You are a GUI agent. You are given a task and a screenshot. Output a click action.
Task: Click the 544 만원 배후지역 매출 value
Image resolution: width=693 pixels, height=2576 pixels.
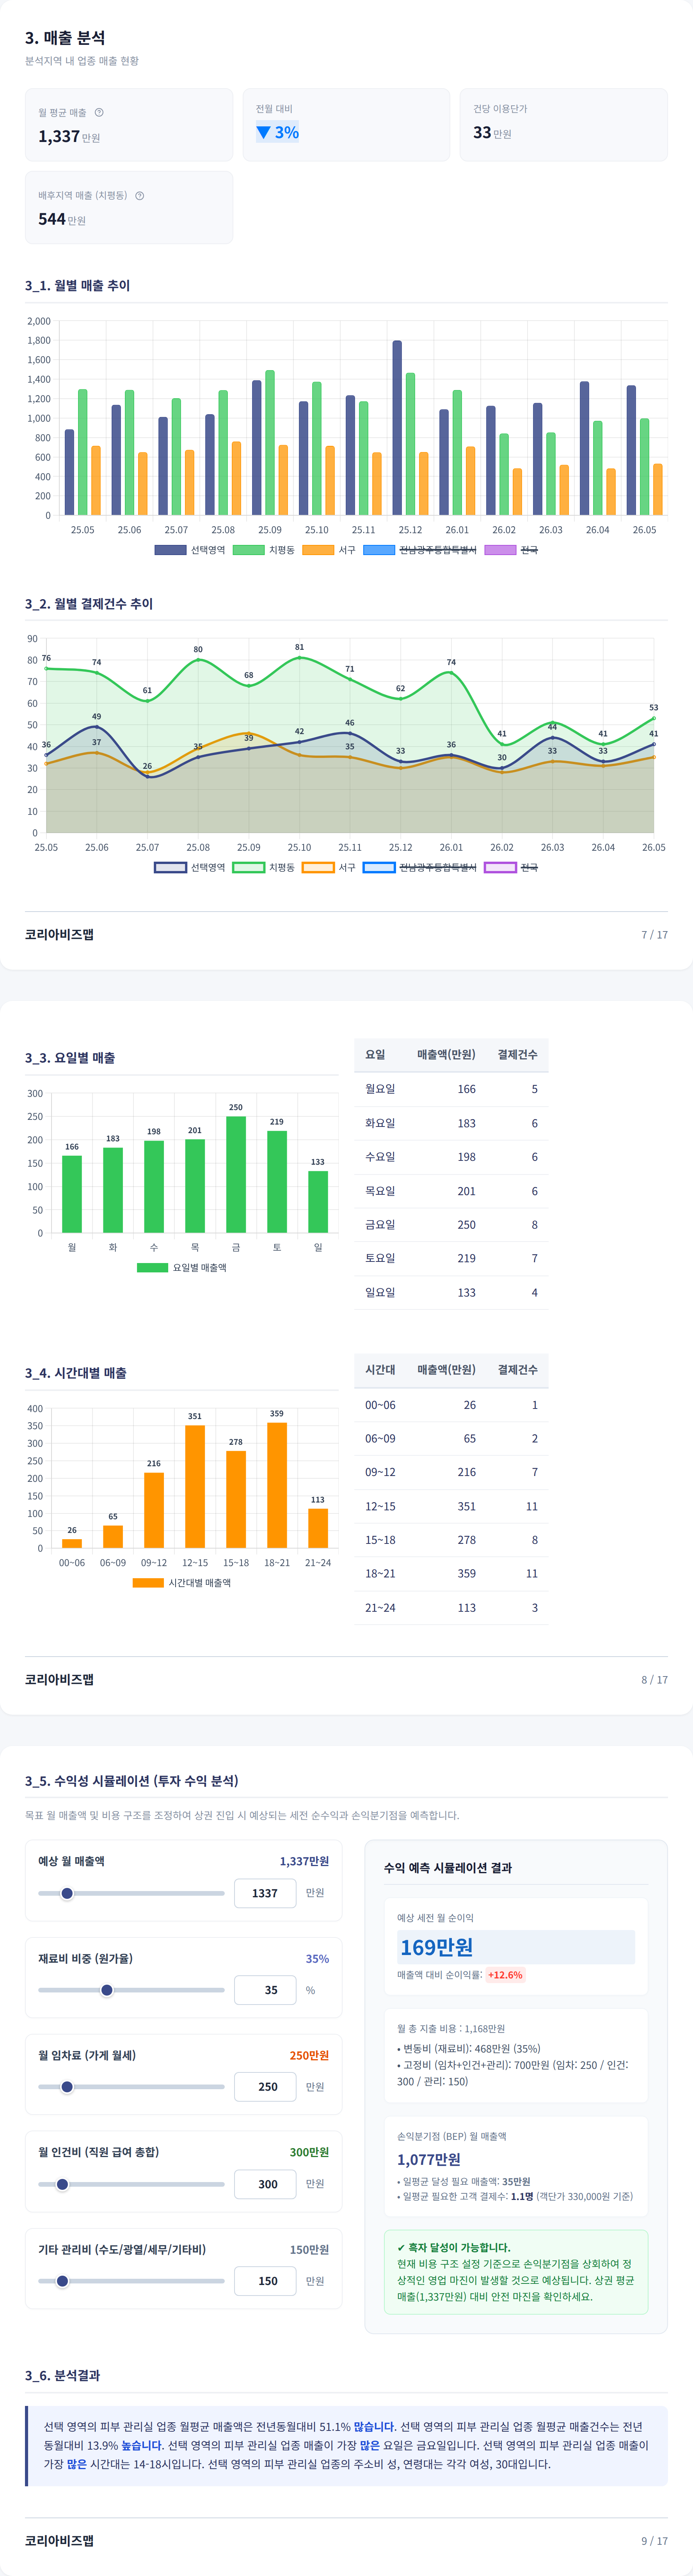pyautogui.click(x=62, y=219)
